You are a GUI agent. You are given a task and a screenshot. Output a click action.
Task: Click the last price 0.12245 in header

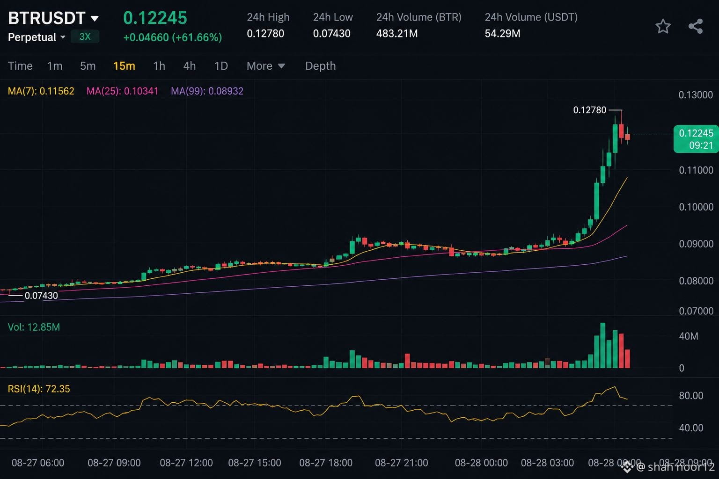(155, 18)
